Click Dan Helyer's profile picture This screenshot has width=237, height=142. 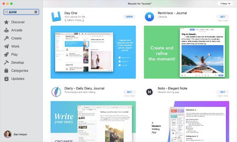point(8,134)
